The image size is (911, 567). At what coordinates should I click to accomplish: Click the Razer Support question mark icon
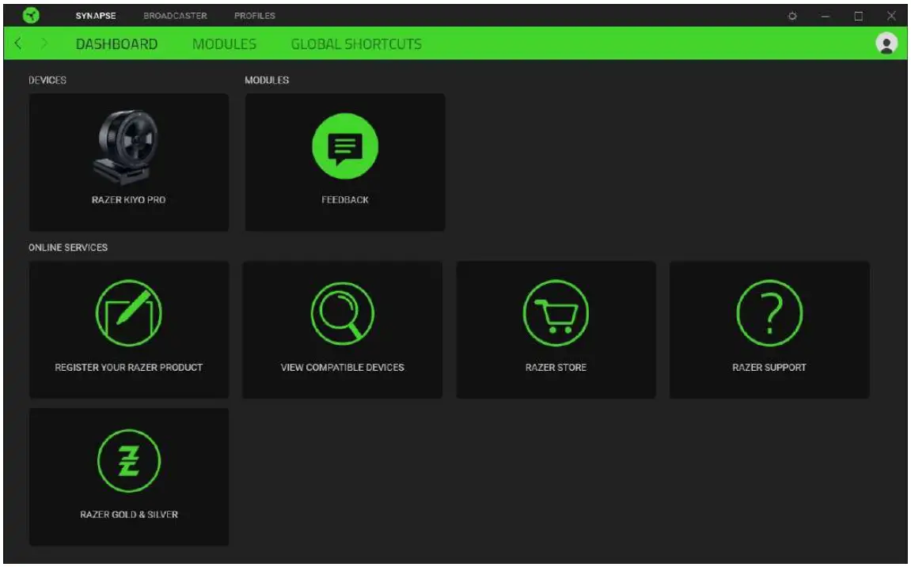(x=769, y=313)
